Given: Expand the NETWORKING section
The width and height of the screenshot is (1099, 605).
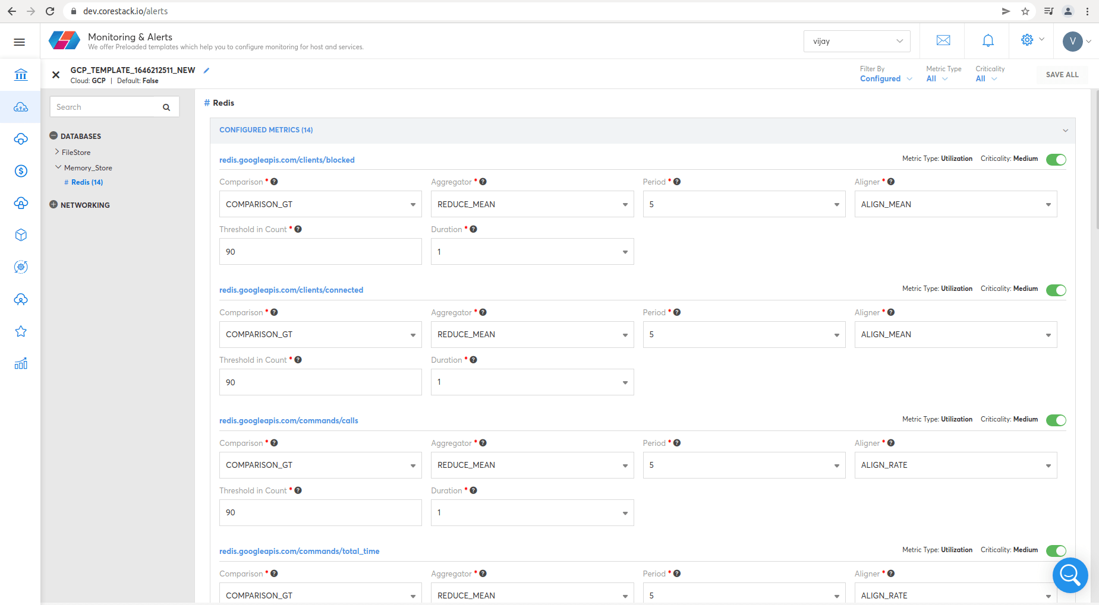Looking at the screenshot, I should 85,205.
